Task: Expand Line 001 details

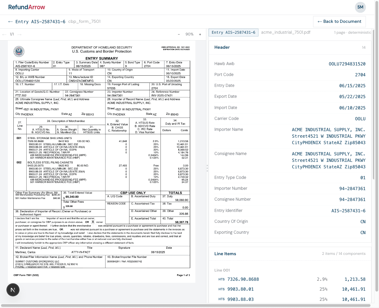Action: click(222, 270)
